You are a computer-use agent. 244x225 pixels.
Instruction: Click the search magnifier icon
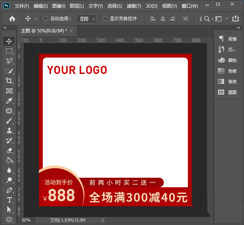click(x=207, y=19)
